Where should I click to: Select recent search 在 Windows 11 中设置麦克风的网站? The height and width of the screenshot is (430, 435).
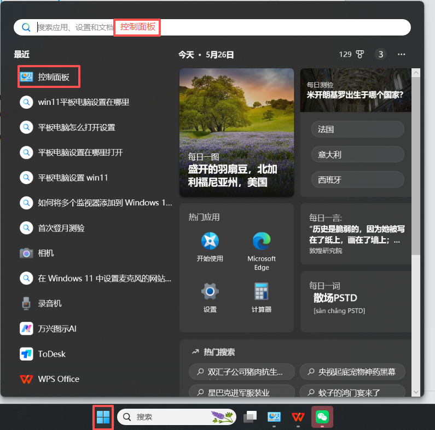[95, 278]
